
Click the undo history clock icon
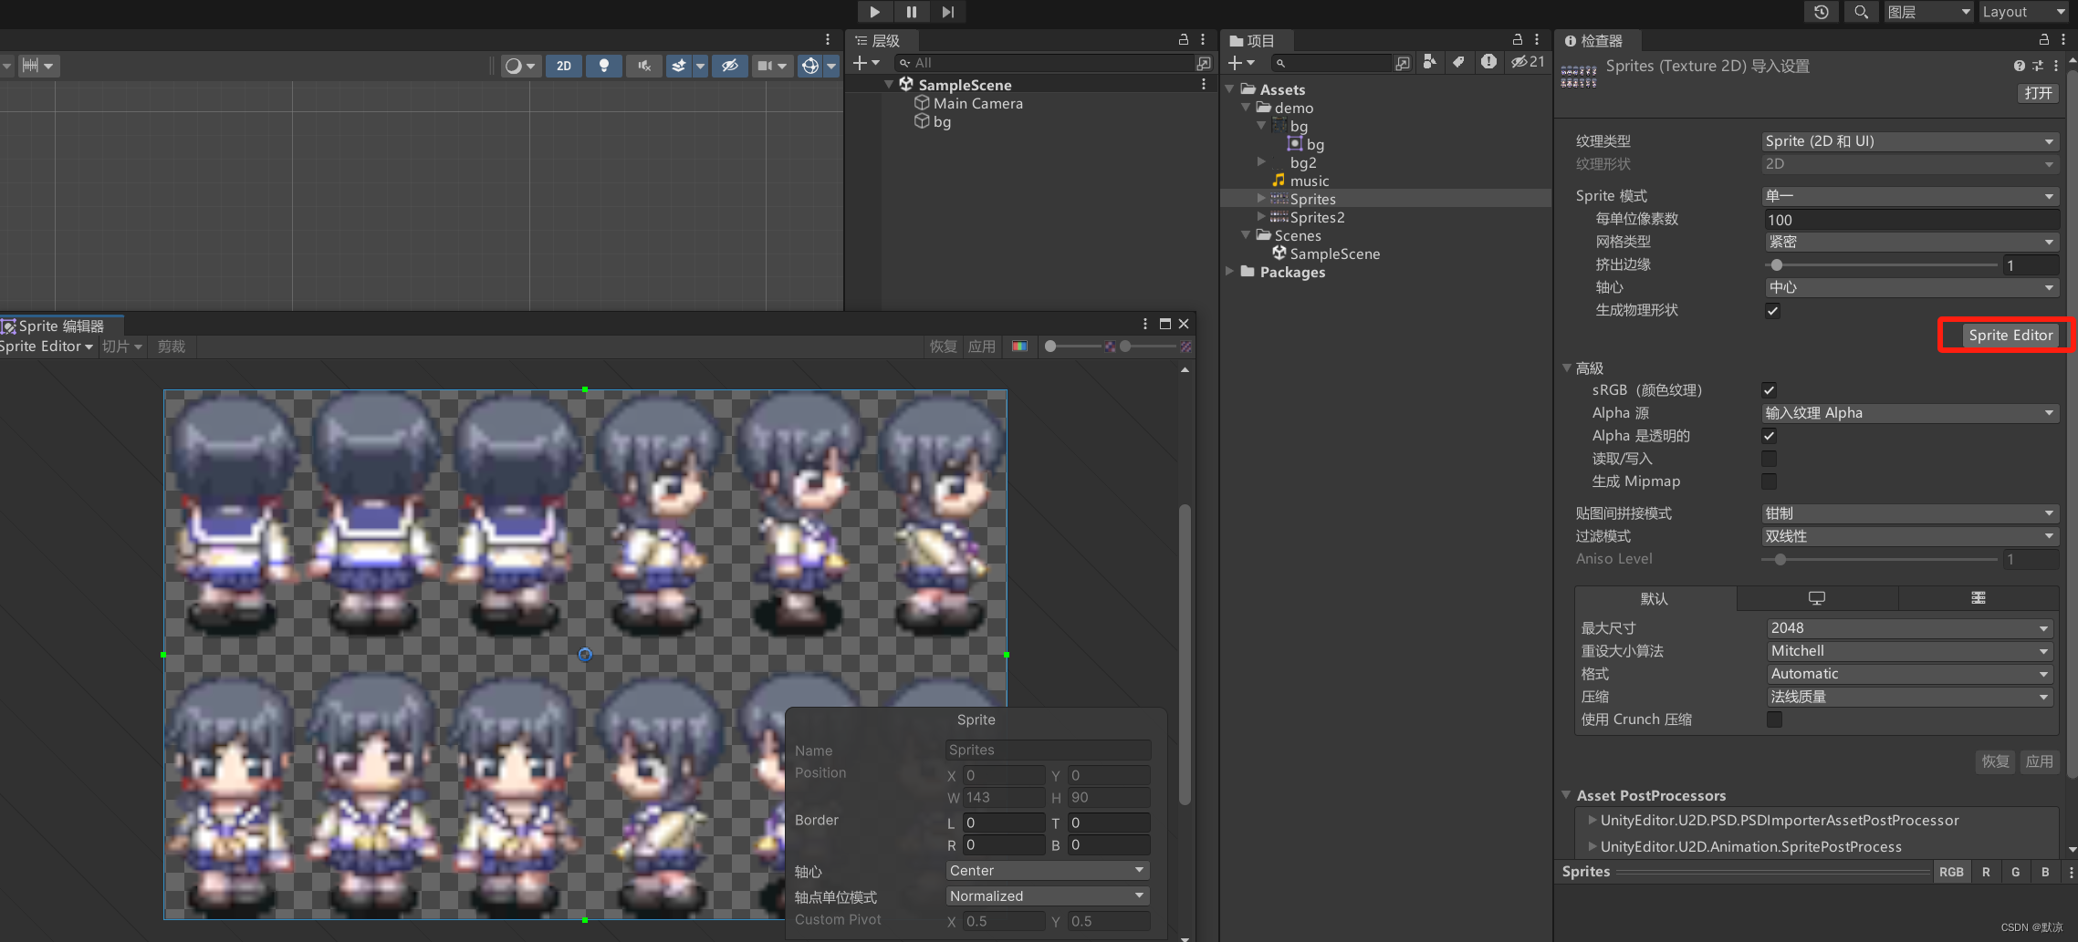[x=1821, y=12]
